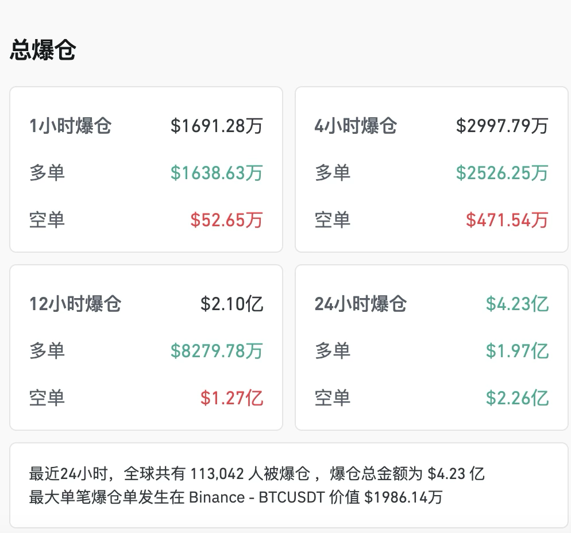Click the largest single liquidation value $1986.14万
The image size is (571, 533).
(x=403, y=497)
